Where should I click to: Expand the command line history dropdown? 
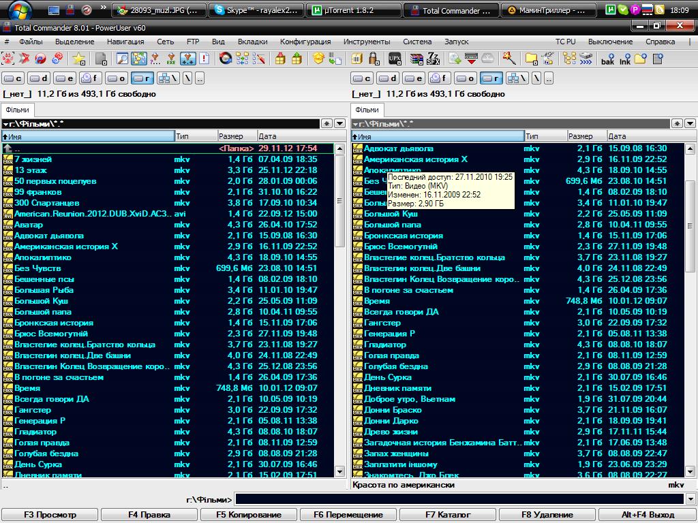(x=690, y=499)
